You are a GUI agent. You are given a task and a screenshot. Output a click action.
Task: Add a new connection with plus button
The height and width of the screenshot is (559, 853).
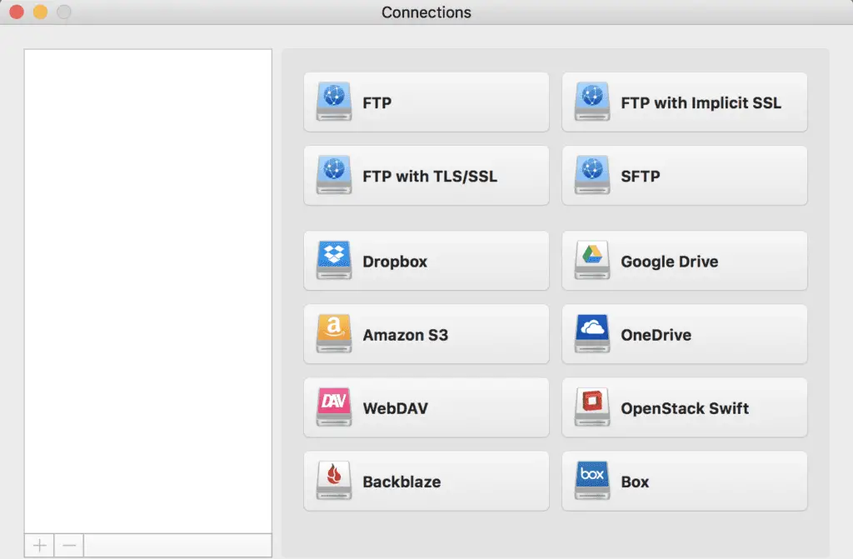pos(39,546)
